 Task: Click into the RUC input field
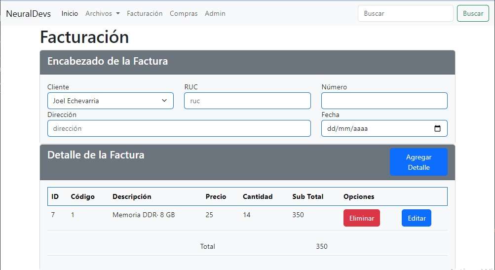pos(248,101)
